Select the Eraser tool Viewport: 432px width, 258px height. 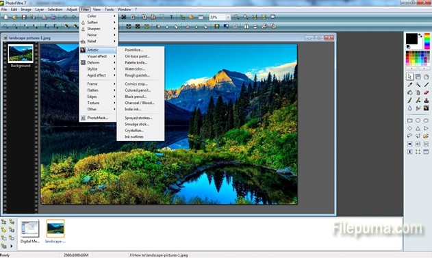pos(427,92)
